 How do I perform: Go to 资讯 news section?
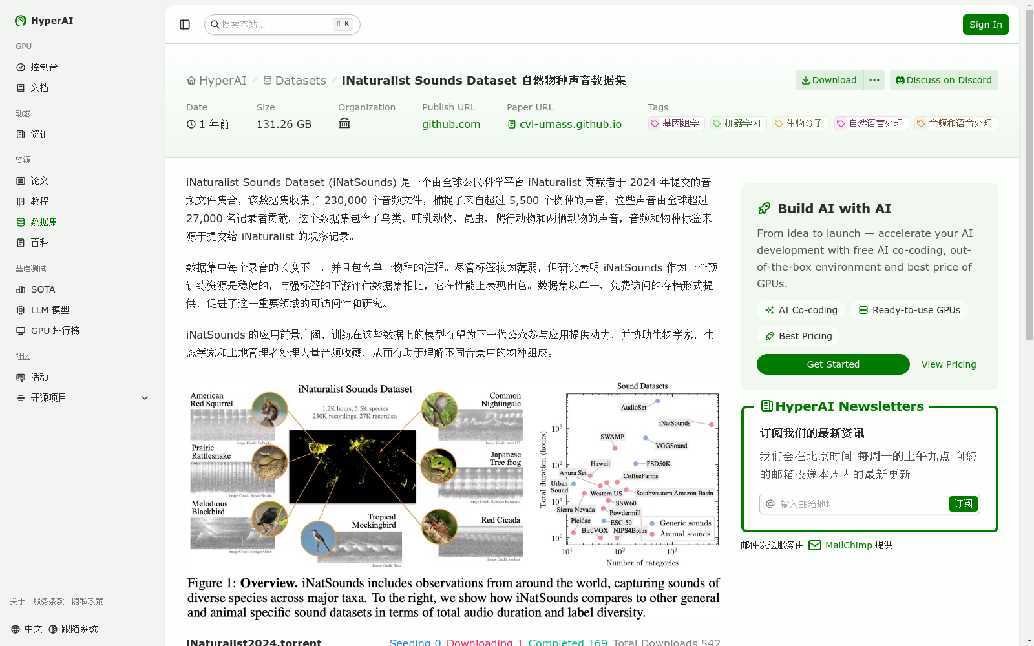point(83,134)
